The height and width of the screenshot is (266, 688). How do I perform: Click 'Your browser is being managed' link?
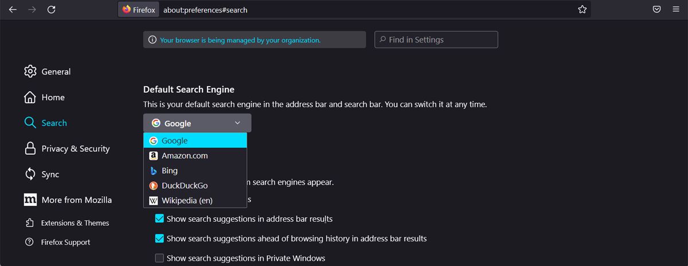pos(240,40)
